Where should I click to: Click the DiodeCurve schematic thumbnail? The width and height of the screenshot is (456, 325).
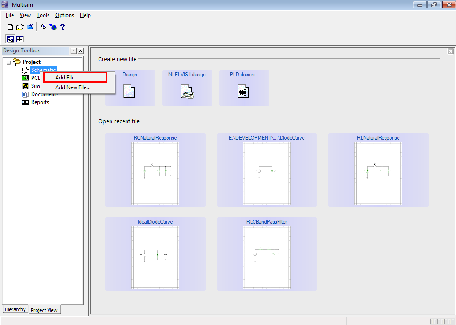click(267, 174)
